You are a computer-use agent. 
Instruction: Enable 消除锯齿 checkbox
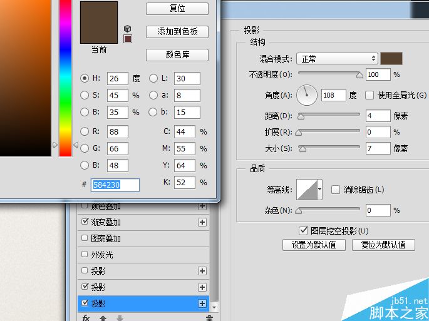point(336,190)
